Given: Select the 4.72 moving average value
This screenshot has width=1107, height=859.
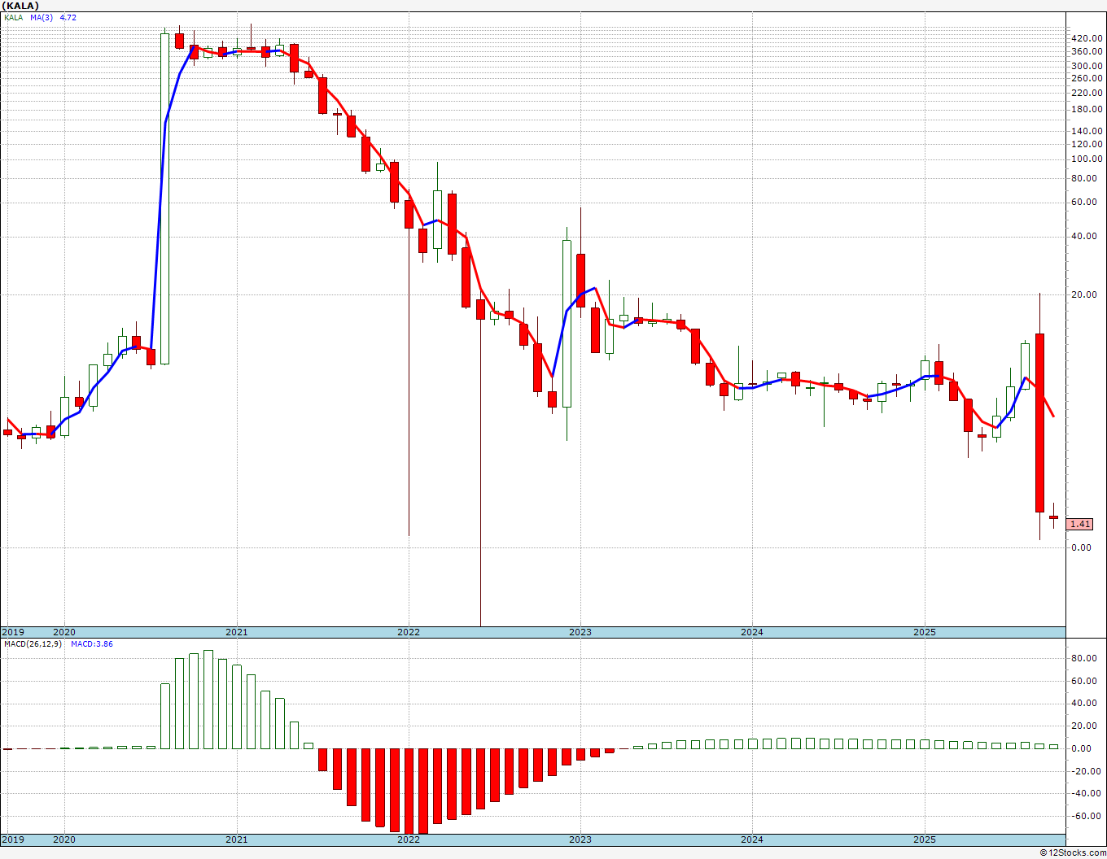Looking at the screenshot, I should pyautogui.click(x=68, y=17).
